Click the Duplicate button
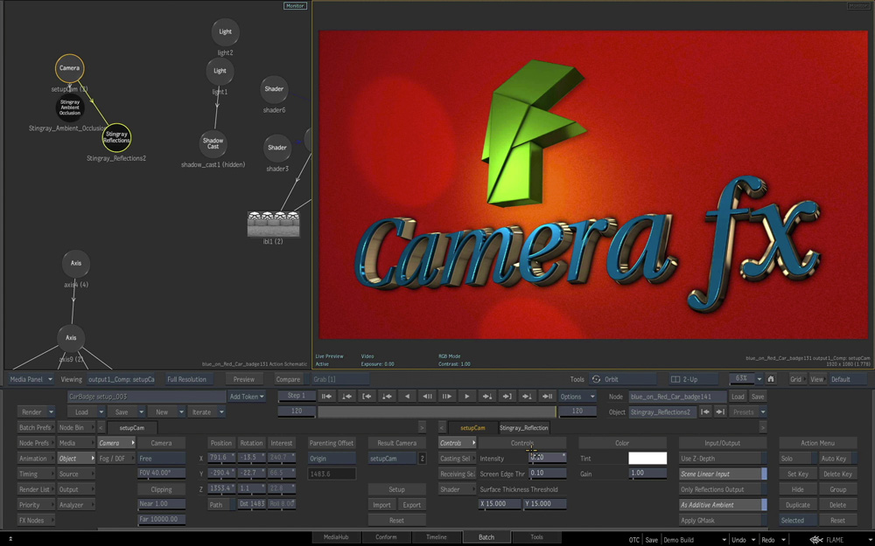The height and width of the screenshot is (546, 875). (x=798, y=505)
